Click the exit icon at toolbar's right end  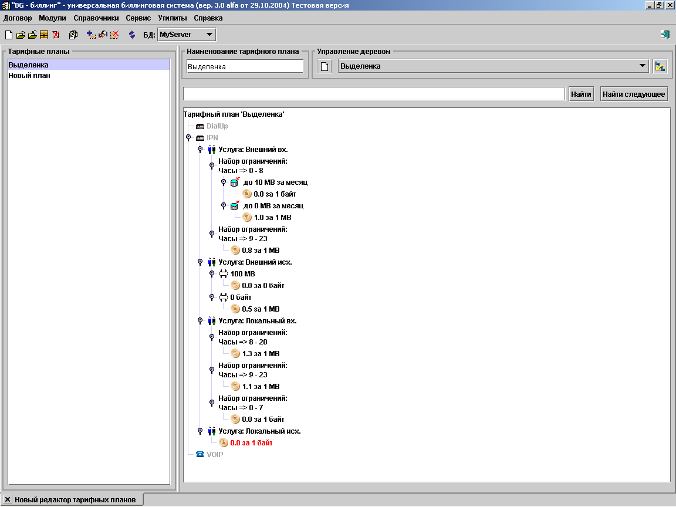click(665, 35)
